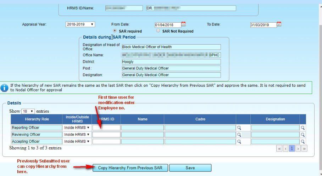Click HRMS ID field for Accepting Officer
This screenshot has width=322, height=176.
coord(106,142)
